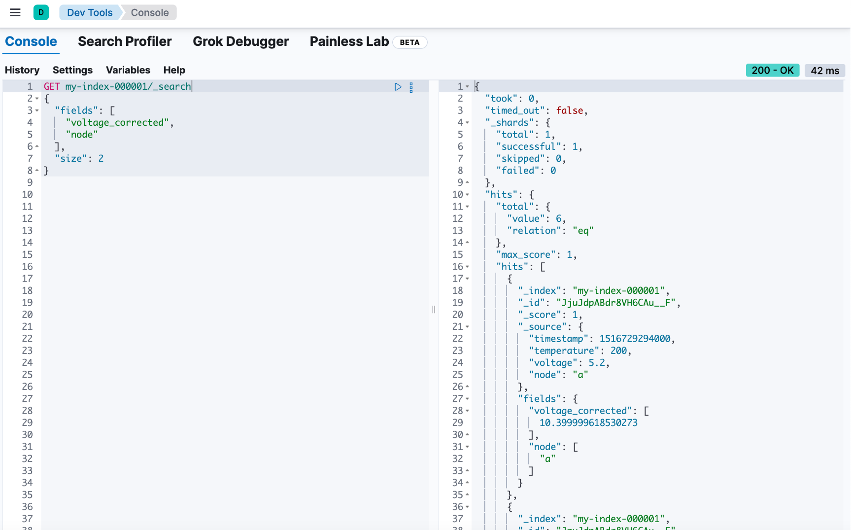Select the Console tab
This screenshot has width=851, height=530.
pos(31,41)
